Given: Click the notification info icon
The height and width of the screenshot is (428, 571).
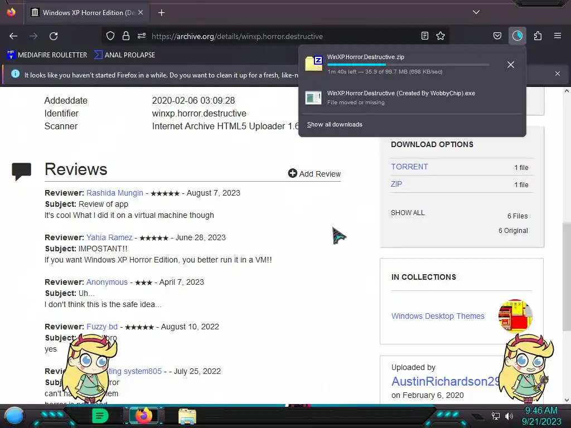Looking at the screenshot, I should pos(15,74).
